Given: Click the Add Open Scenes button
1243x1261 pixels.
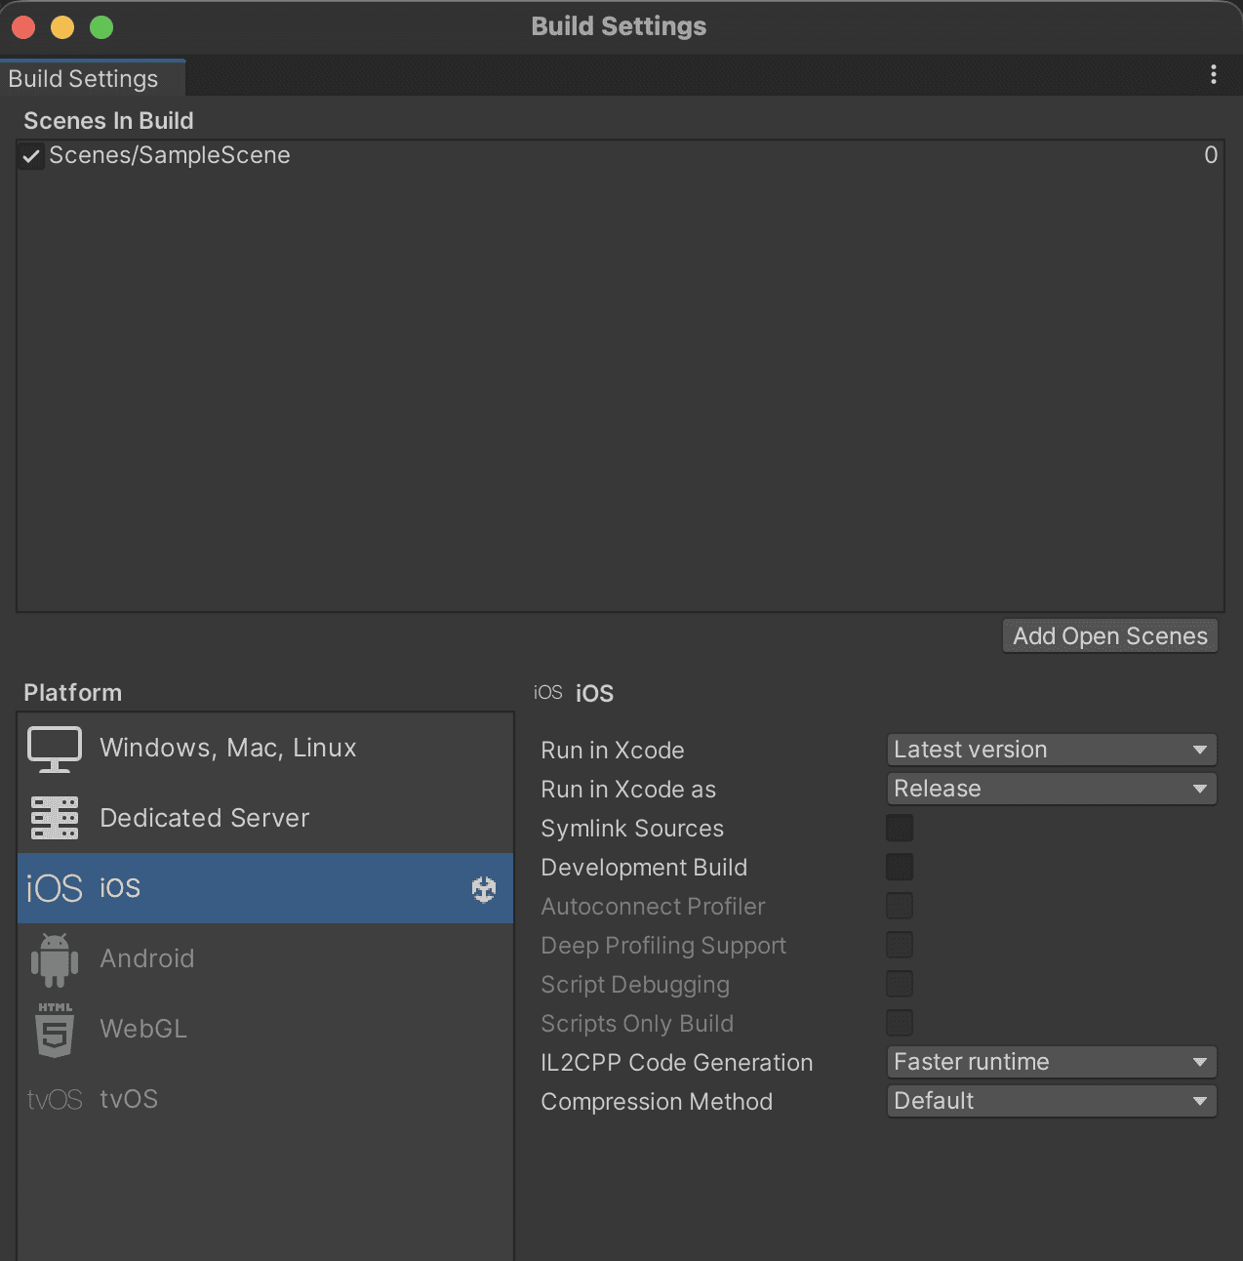Looking at the screenshot, I should pyautogui.click(x=1109, y=635).
